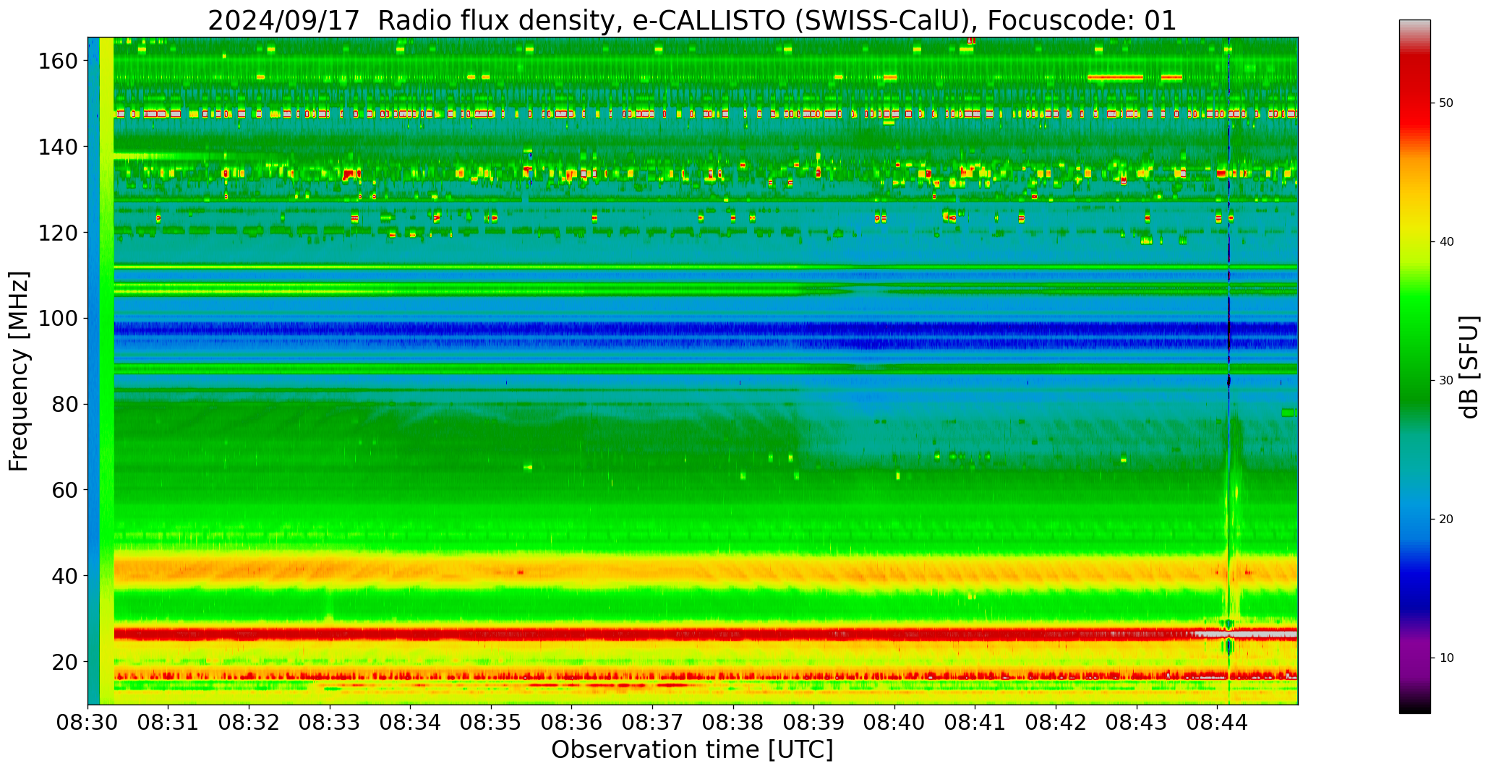
Task: Click the colorbar tick label 50
Action: [x=1446, y=103]
